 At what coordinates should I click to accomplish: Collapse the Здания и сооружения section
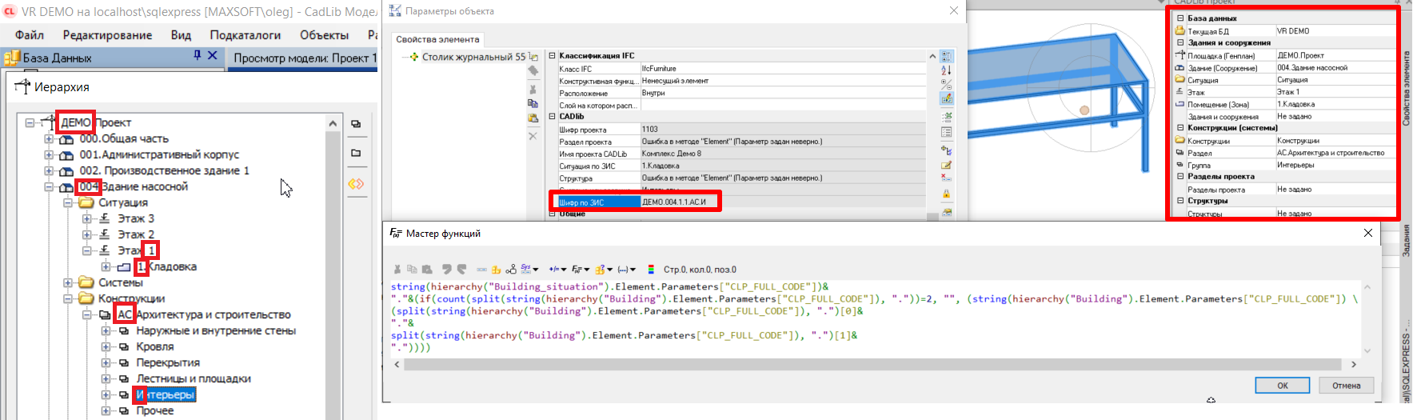pos(1180,43)
